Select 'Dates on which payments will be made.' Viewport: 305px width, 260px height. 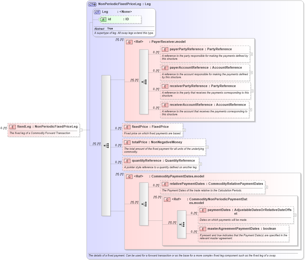(223, 220)
